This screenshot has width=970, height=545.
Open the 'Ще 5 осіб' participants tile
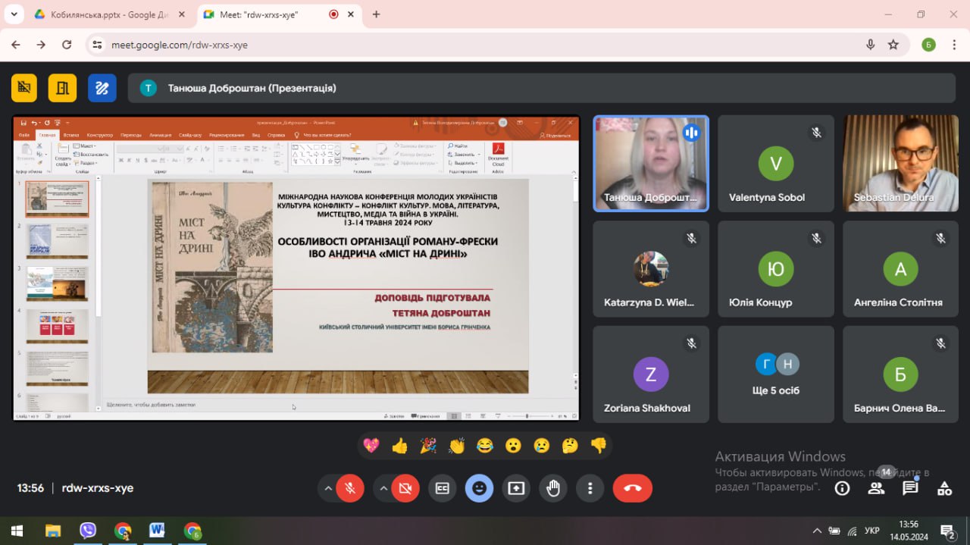[x=776, y=374]
